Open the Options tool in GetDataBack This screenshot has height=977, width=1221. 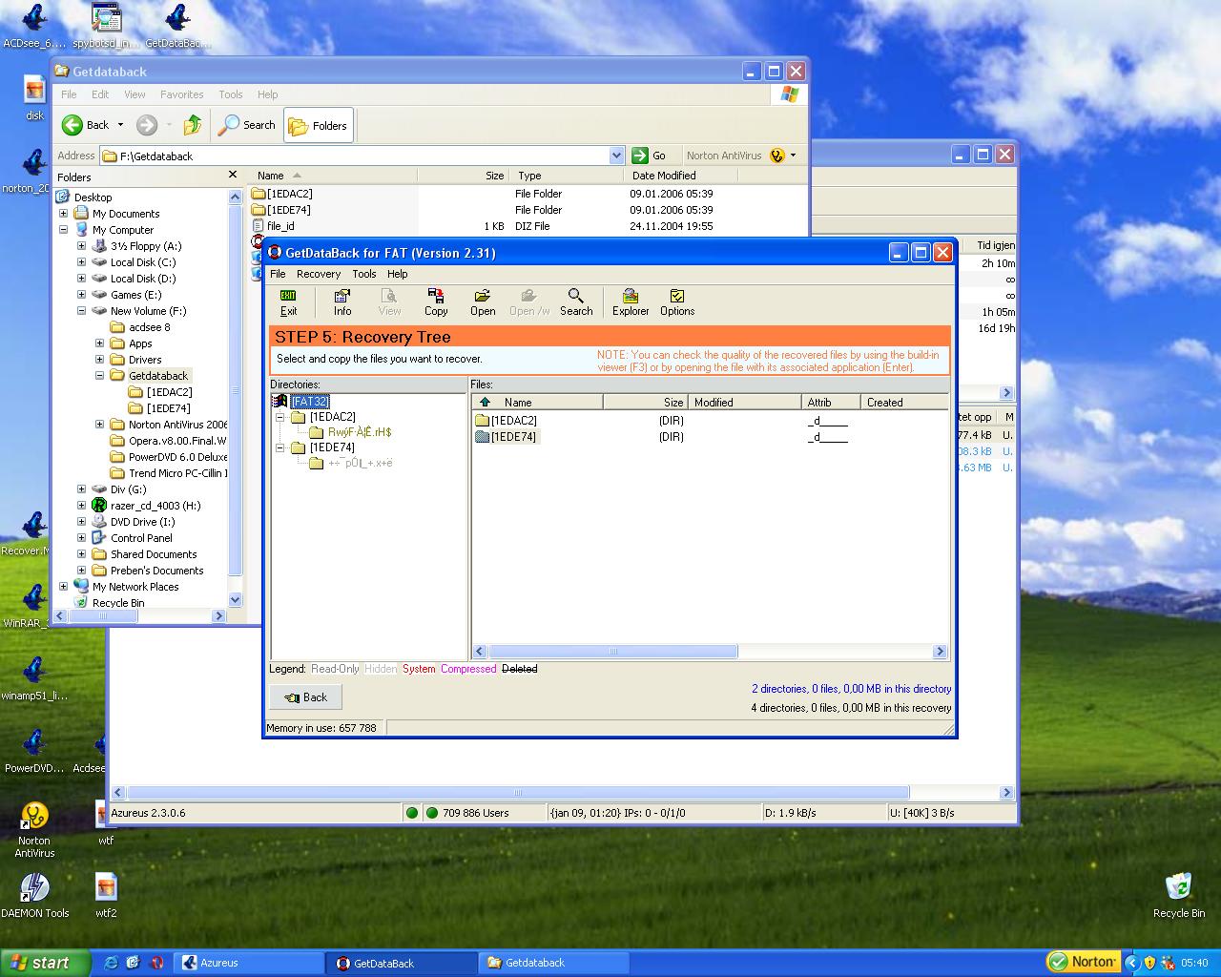(677, 302)
